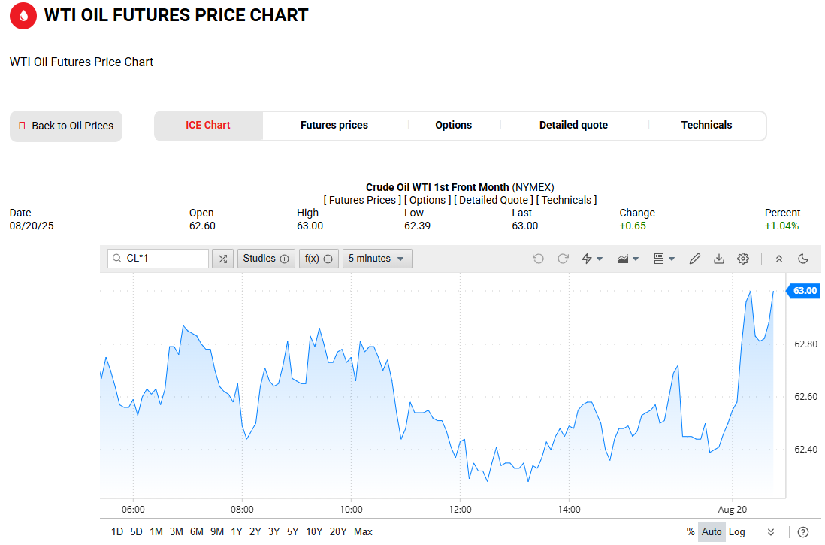Set chart range to Max
This screenshot has height=545, width=825.
(x=363, y=531)
